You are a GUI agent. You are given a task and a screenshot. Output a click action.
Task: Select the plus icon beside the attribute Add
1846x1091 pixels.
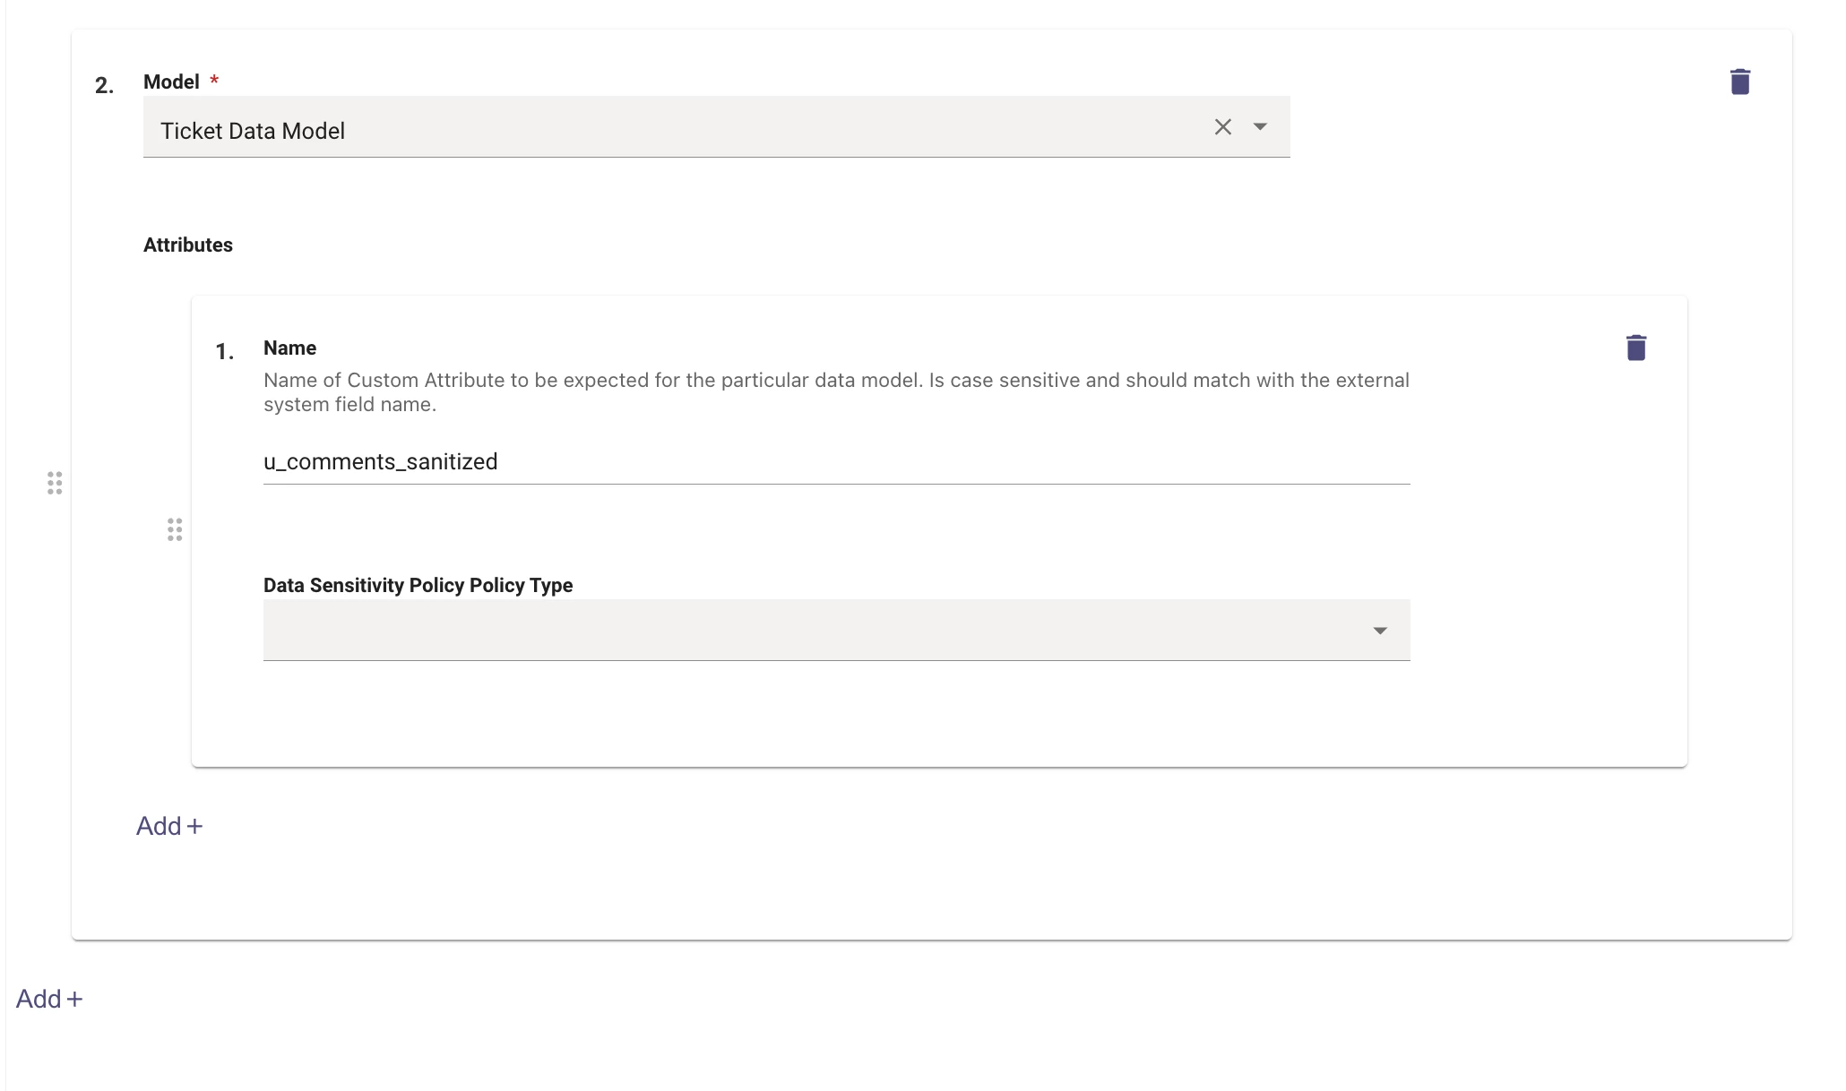pyautogui.click(x=194, y=826)
